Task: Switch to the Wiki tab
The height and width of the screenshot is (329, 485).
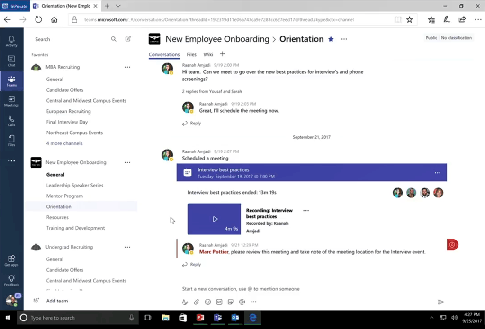Action: coord(208,54)
